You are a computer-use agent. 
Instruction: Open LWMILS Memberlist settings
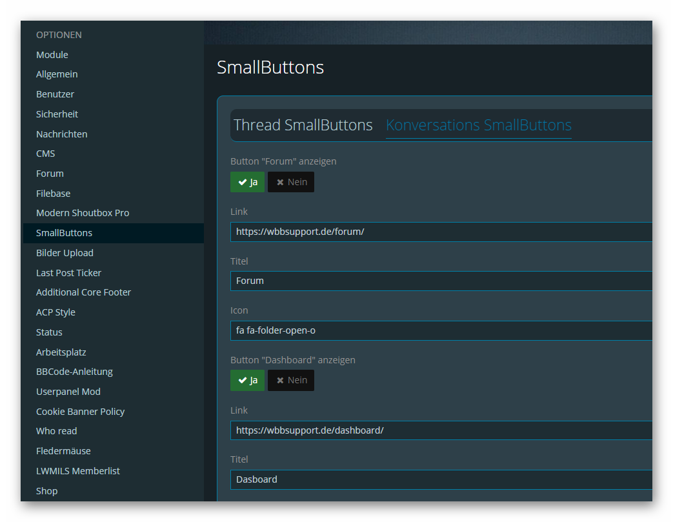click(78, 471)
